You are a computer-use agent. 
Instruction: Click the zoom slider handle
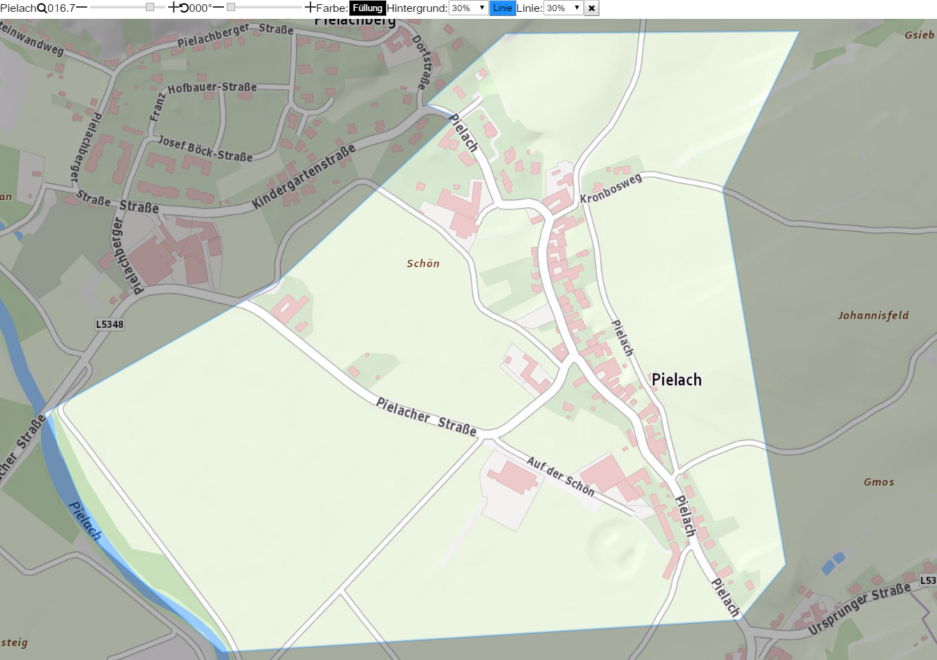(150, 8)
